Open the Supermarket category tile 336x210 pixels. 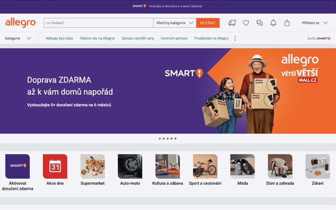pos(92,170)
